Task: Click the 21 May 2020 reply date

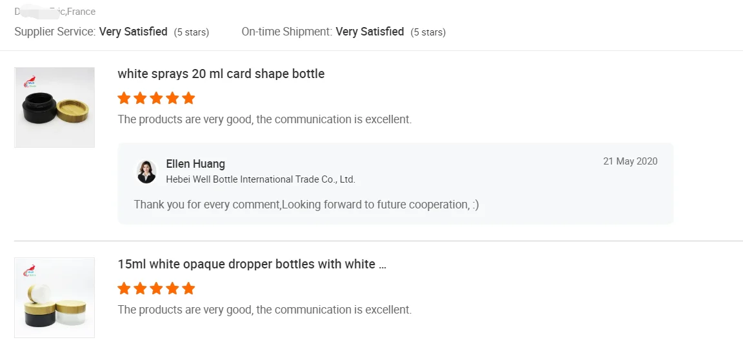Action: 630,161
